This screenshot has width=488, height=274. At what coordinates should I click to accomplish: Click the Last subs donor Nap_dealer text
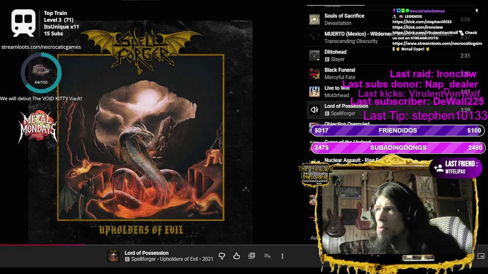(x=410, y=84)
